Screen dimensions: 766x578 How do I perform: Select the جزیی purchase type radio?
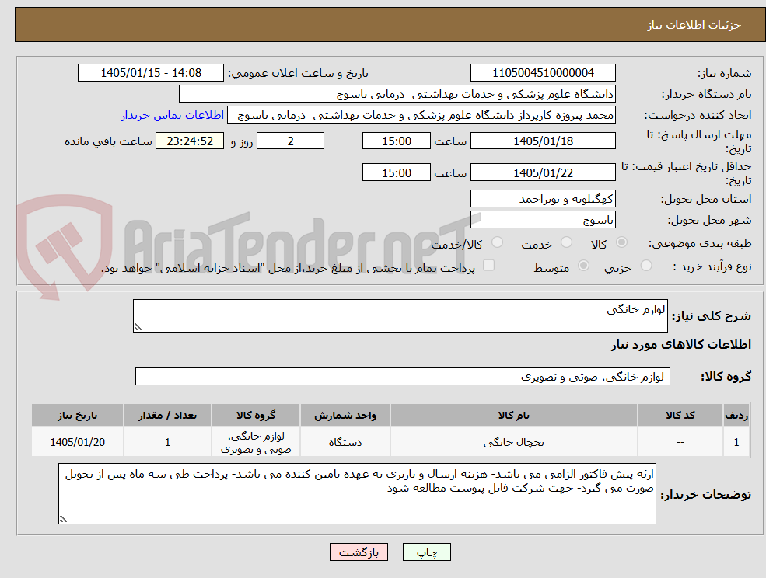pos(646,266)
